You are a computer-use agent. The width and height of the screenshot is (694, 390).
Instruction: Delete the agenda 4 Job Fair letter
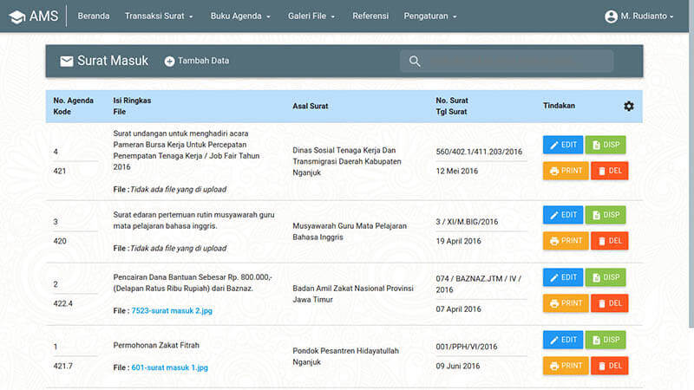[610, 171]
